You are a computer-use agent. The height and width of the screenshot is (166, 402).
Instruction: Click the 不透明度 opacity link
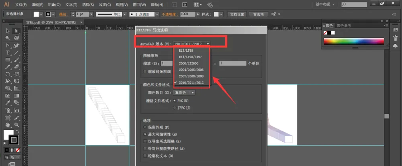coord(170,14)
